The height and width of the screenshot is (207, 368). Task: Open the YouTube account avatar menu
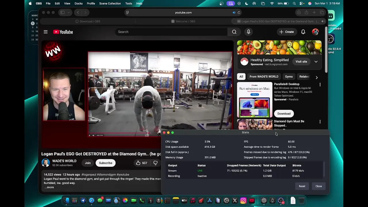[315, 32]
